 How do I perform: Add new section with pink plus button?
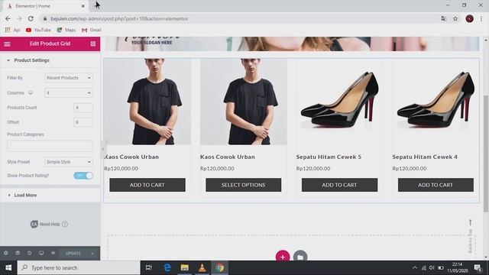[x=283, y=257]
